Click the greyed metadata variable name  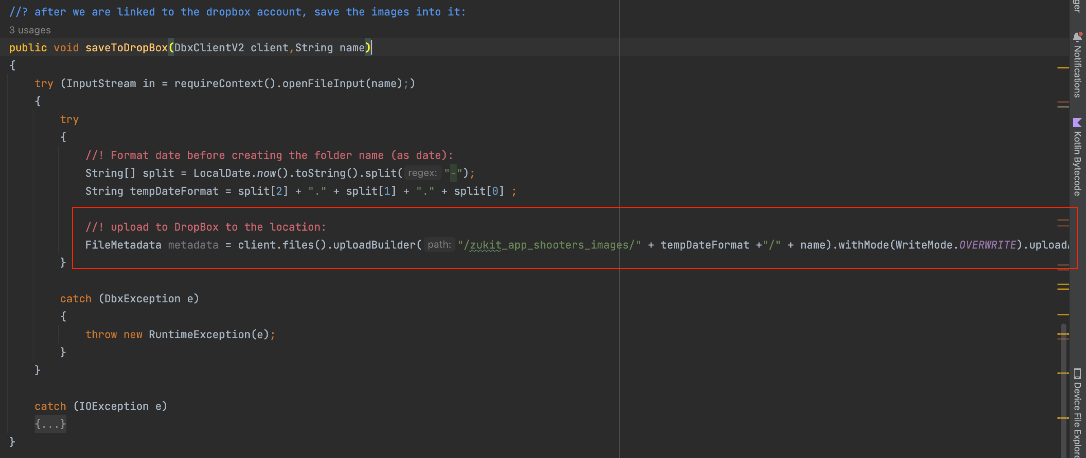point(193,244)
